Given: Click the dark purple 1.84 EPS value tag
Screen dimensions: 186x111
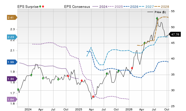Looking at the screenshot, I should click(12, 79).
